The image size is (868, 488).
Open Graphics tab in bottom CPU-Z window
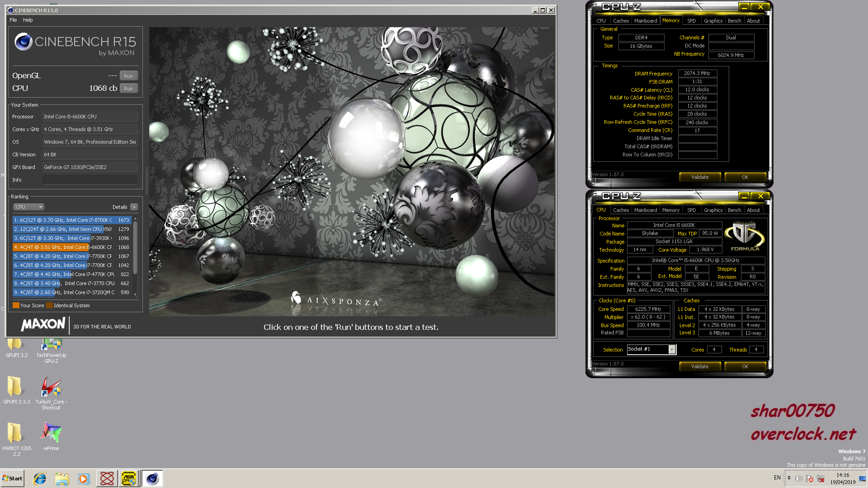coord(713,210)
